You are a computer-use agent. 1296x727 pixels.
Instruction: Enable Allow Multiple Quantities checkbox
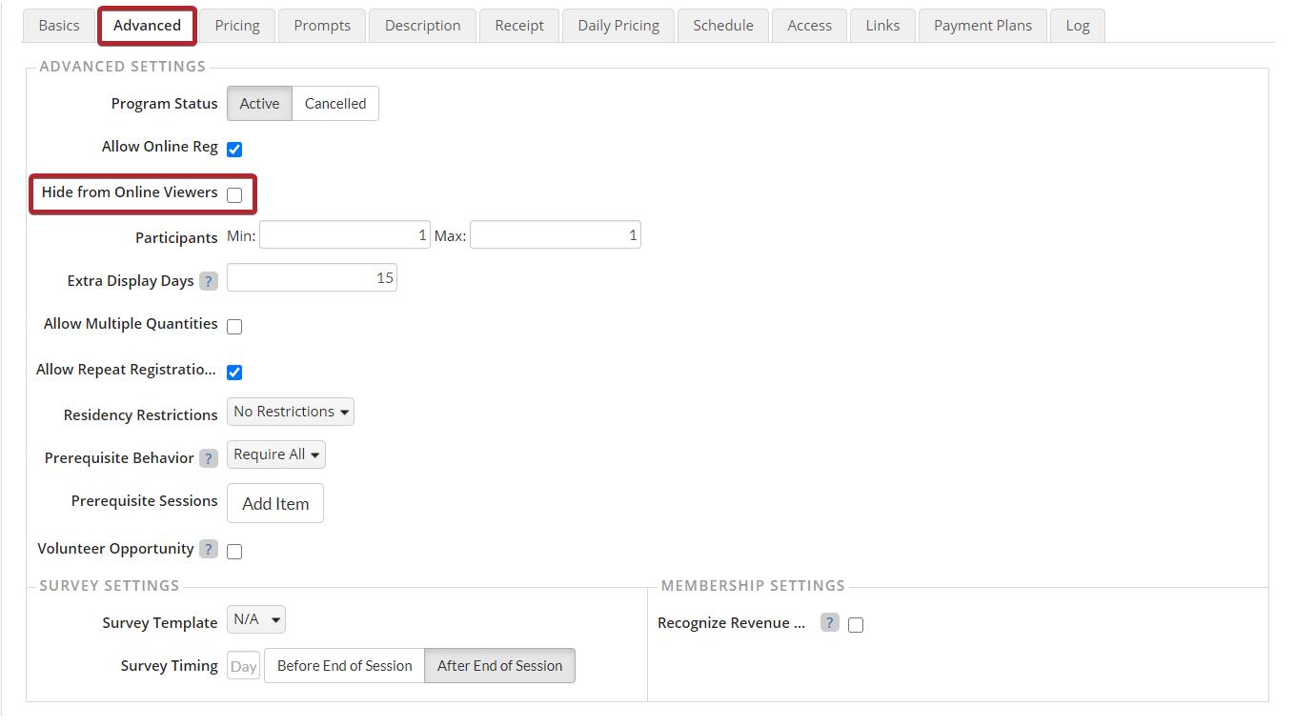point(234,327)
